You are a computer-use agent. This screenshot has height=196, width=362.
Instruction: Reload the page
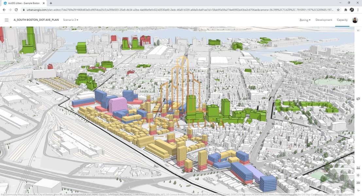(x=16, y=10)
